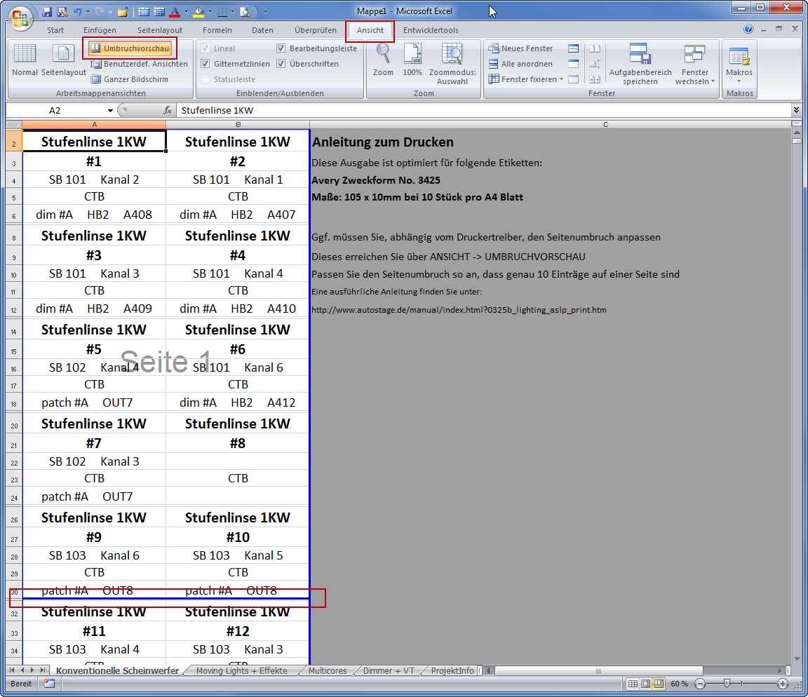The height and width of the screenshot is (697, 808).
Task: Click the insert function fx icon
Action: coord(168,110)
